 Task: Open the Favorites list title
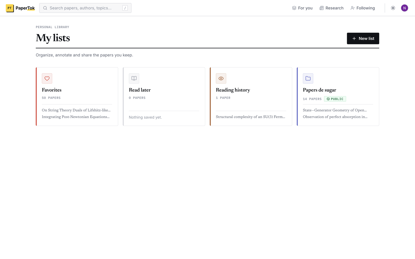click(52, 90)
